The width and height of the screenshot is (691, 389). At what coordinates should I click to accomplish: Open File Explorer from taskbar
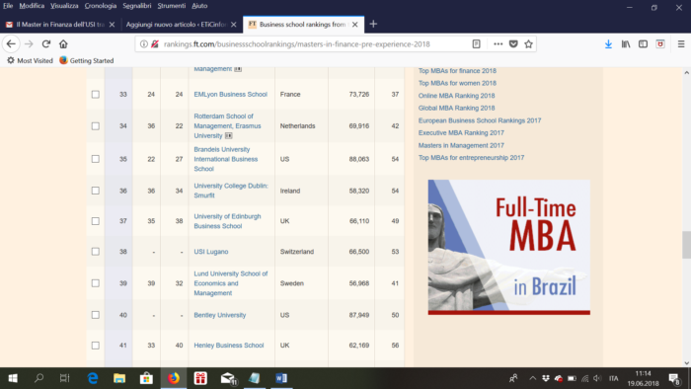click(119, 378)
